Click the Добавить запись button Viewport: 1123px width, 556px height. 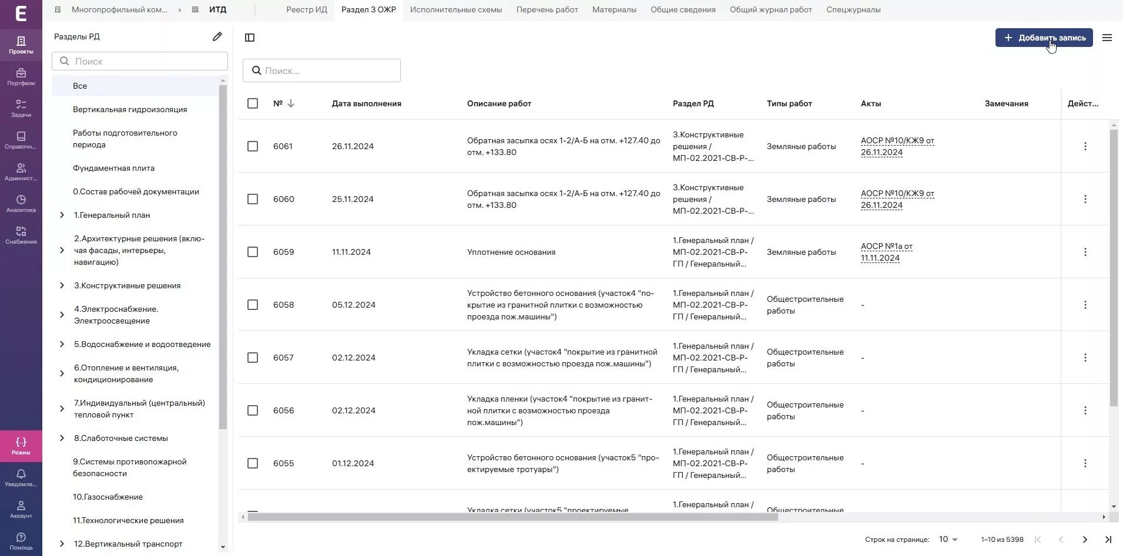[x=1044, y=38]
